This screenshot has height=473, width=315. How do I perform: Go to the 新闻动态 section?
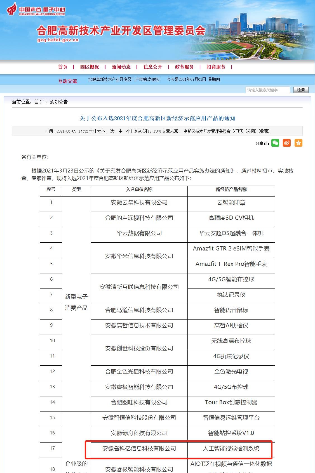[121, 67]
